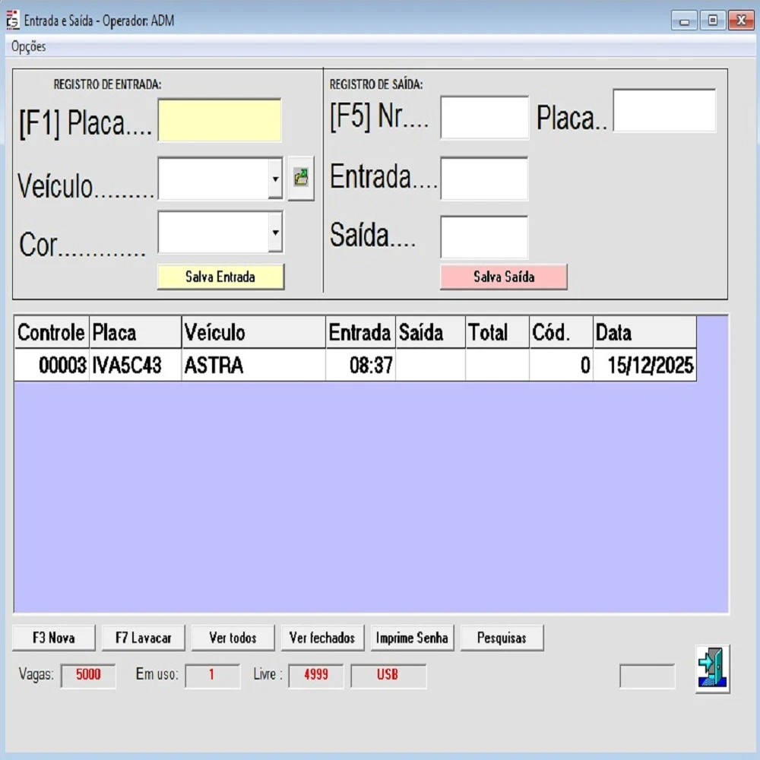Click the application icon in title bar
Screen dimensions: 760x760
click(13, 21)
